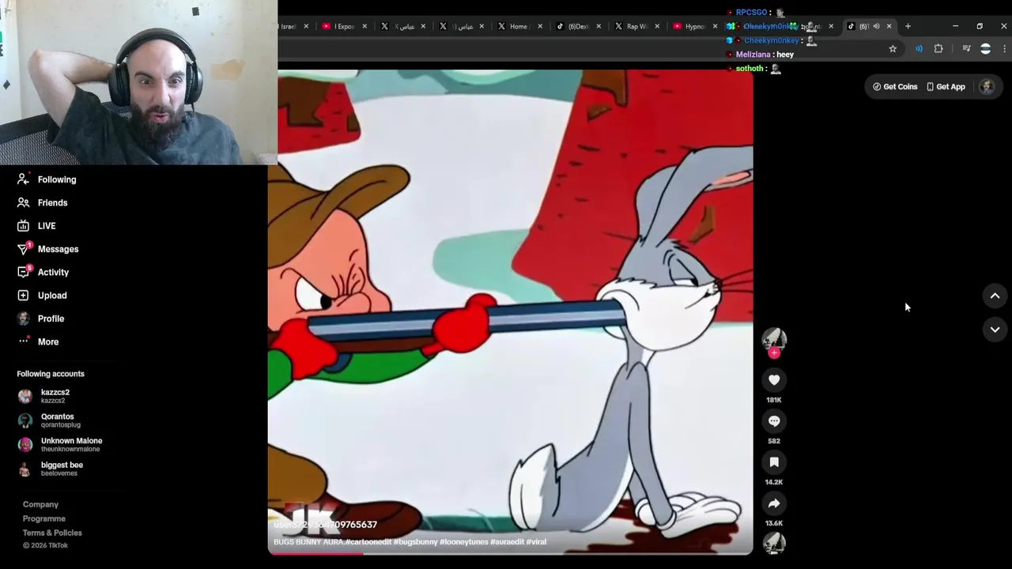Image resolution: width=1012 pixels, height=569 pixels.
Task: Switch to the Hypno YouTube tab
Action: click(x=689, y=26)
